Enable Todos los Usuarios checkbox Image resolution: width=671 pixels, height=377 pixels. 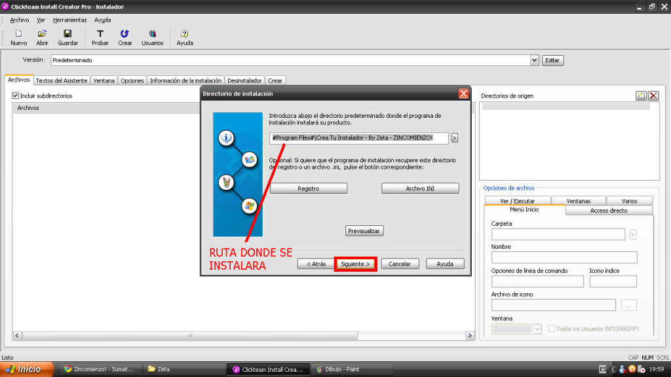tap(552, 329)
